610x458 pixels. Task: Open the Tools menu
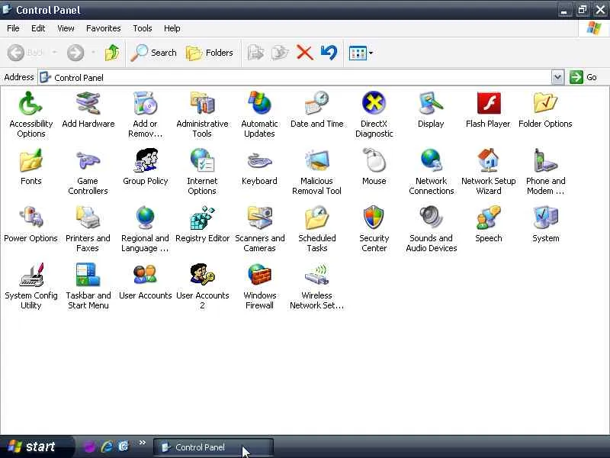coord(142,28)
